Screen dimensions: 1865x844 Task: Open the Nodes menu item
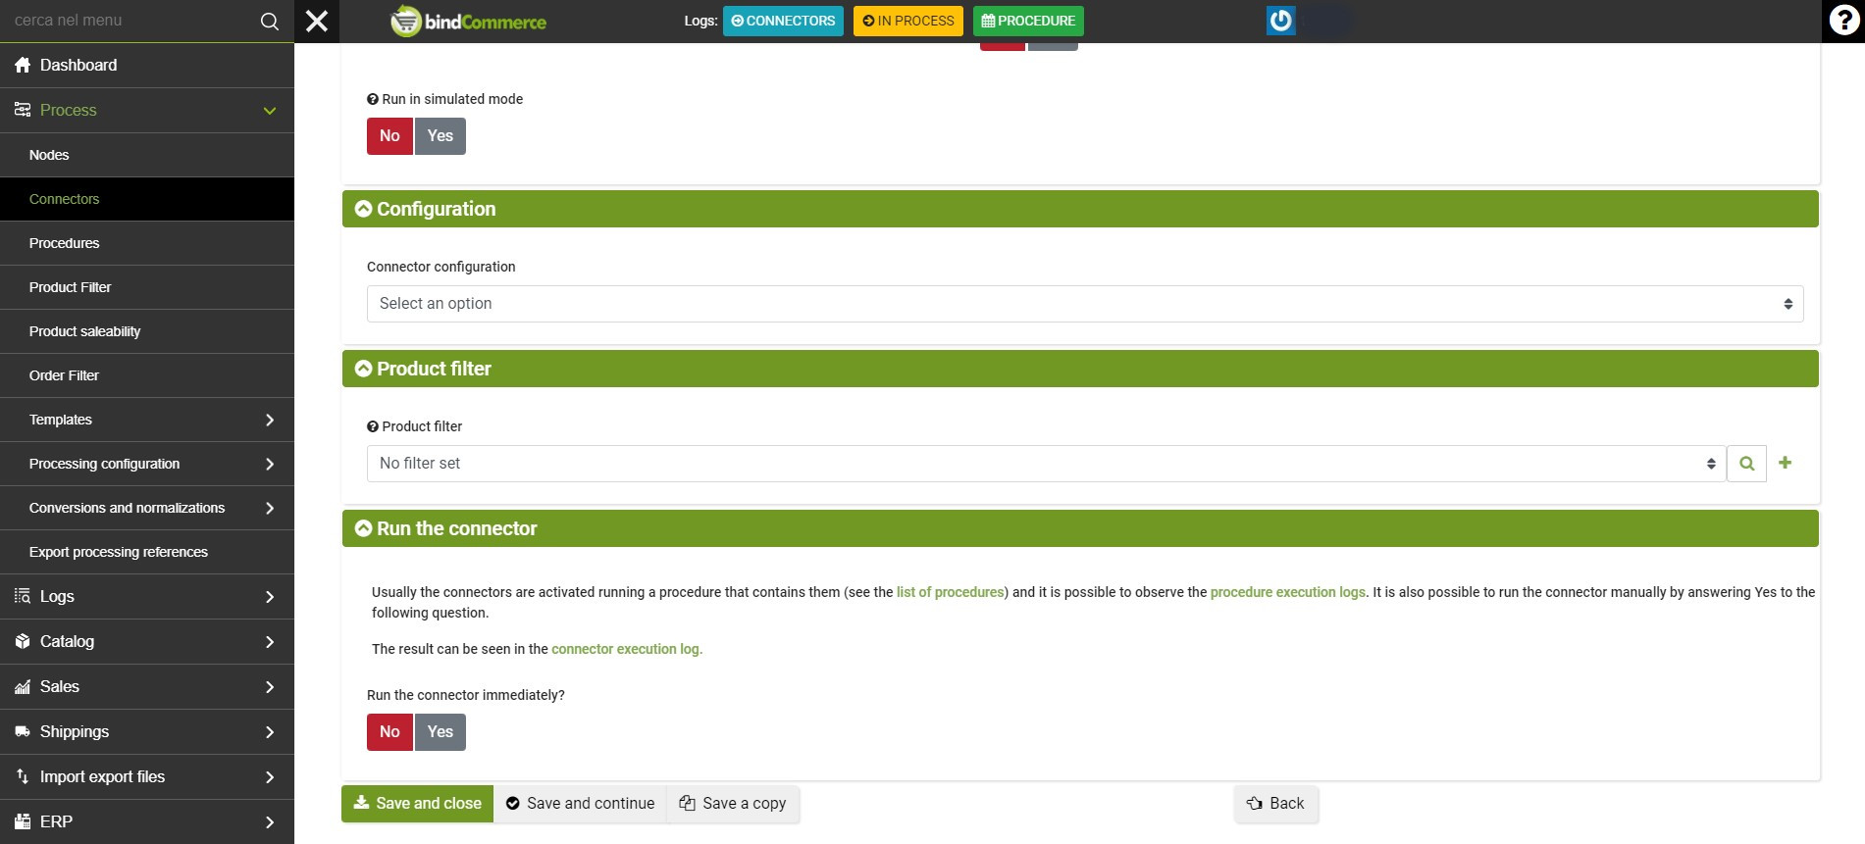(x=147, y=155)
